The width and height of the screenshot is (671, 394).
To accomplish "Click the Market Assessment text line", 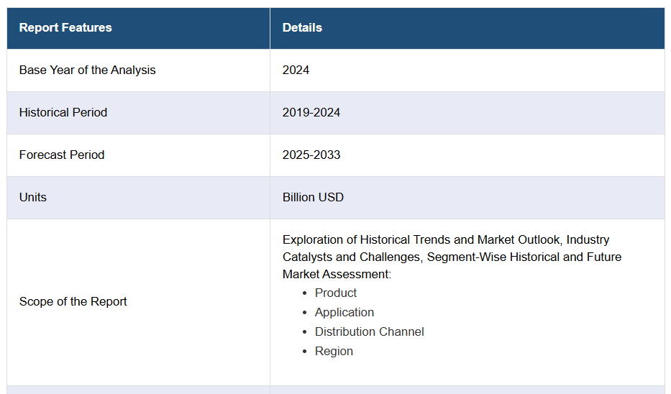I will (x=337, y=275).
